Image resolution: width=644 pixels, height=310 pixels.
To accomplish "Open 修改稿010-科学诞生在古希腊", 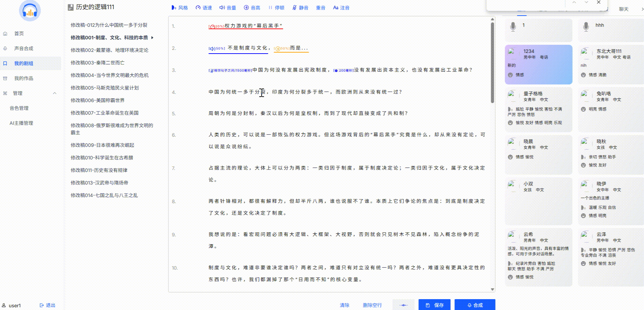I will tap(102, 158).
